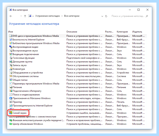159x136 pixels.
Task: Click the Принтер icon
Action: coord(11,102)
